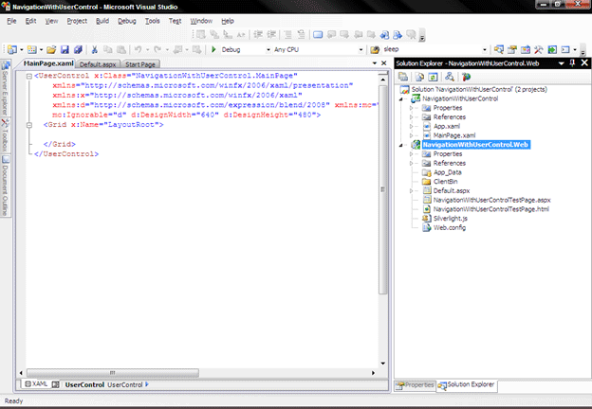Click the Properties icon in Solution Explorer

pyautogui.click(x=403, y=77)
